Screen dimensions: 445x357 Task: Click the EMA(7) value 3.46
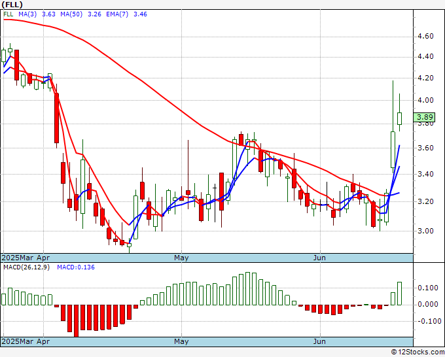click(x=140, y=14)
